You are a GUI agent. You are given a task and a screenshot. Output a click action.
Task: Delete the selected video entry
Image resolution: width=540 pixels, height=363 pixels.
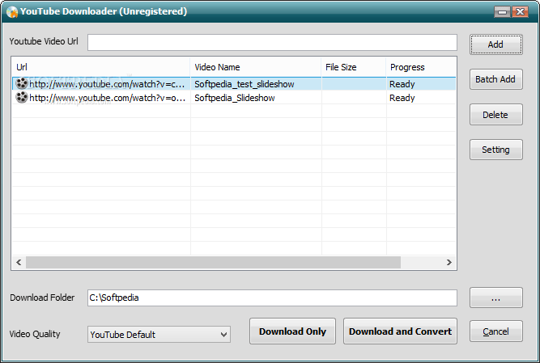(x=496, y=115)
